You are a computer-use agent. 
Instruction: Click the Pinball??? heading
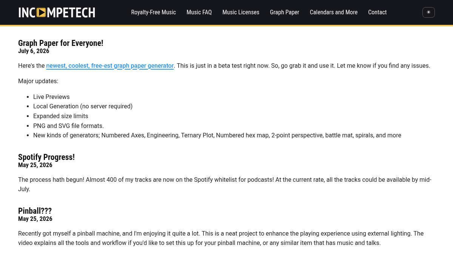(35, 211)
